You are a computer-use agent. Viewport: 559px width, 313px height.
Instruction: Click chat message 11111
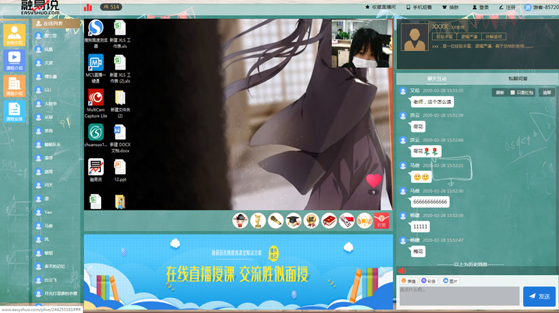click(420, 227)
